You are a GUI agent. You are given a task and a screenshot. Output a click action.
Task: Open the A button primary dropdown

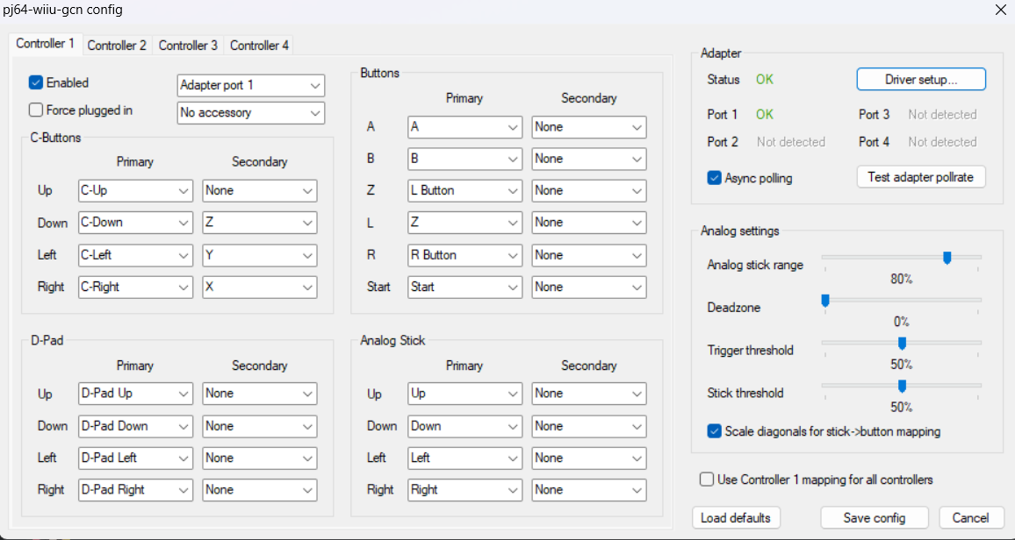point(464,126)
